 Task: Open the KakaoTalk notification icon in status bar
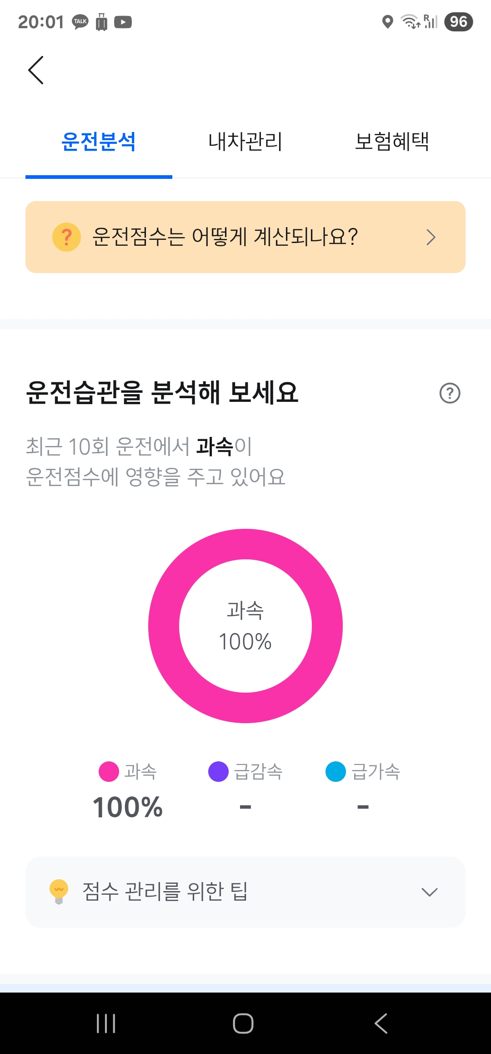tap(80, 22)
